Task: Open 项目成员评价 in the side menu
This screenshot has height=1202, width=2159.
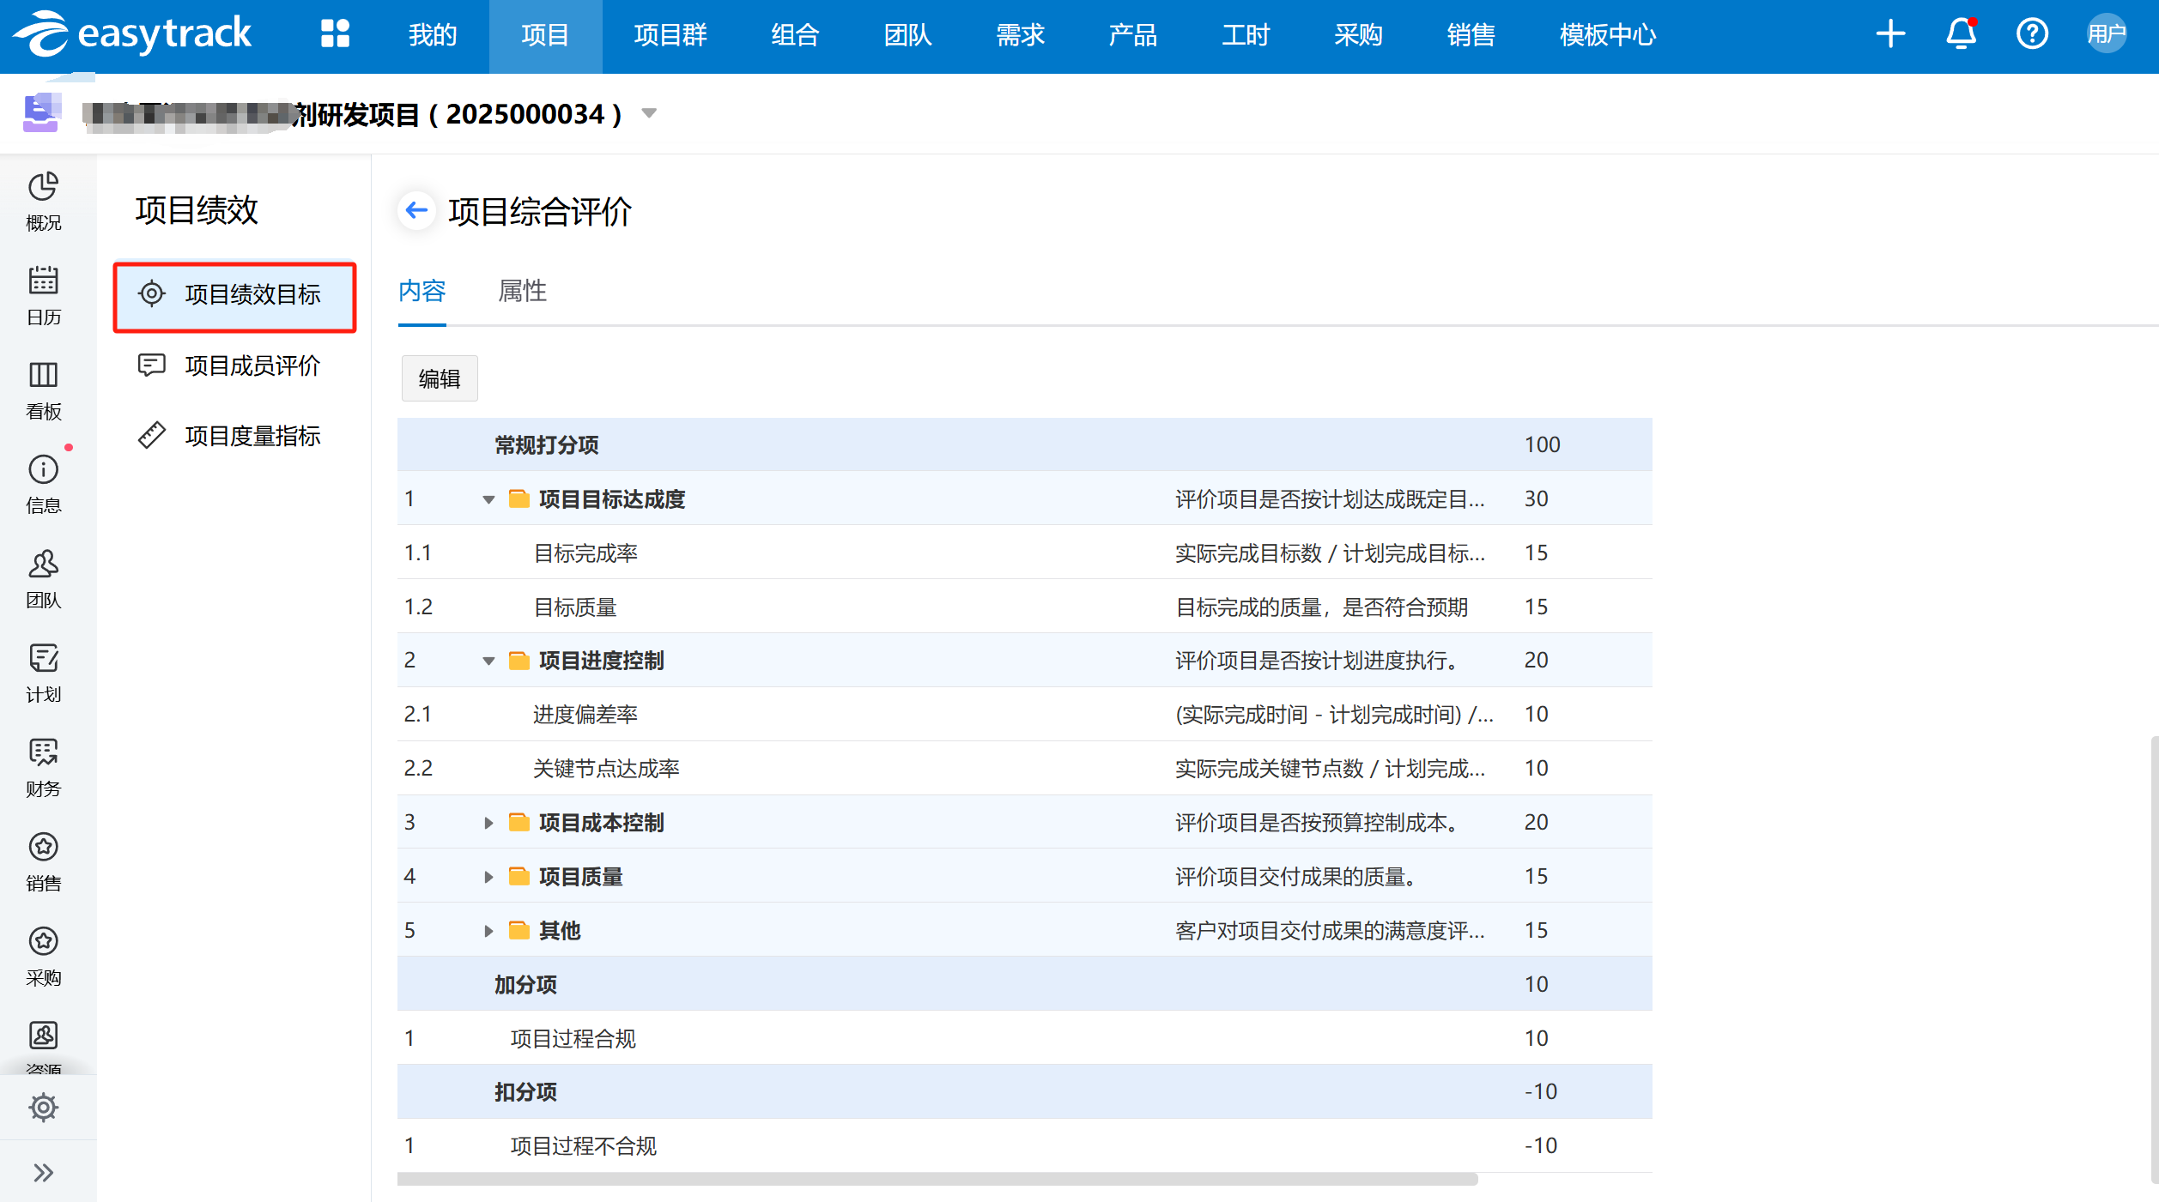Action: [x=252, y=365]
